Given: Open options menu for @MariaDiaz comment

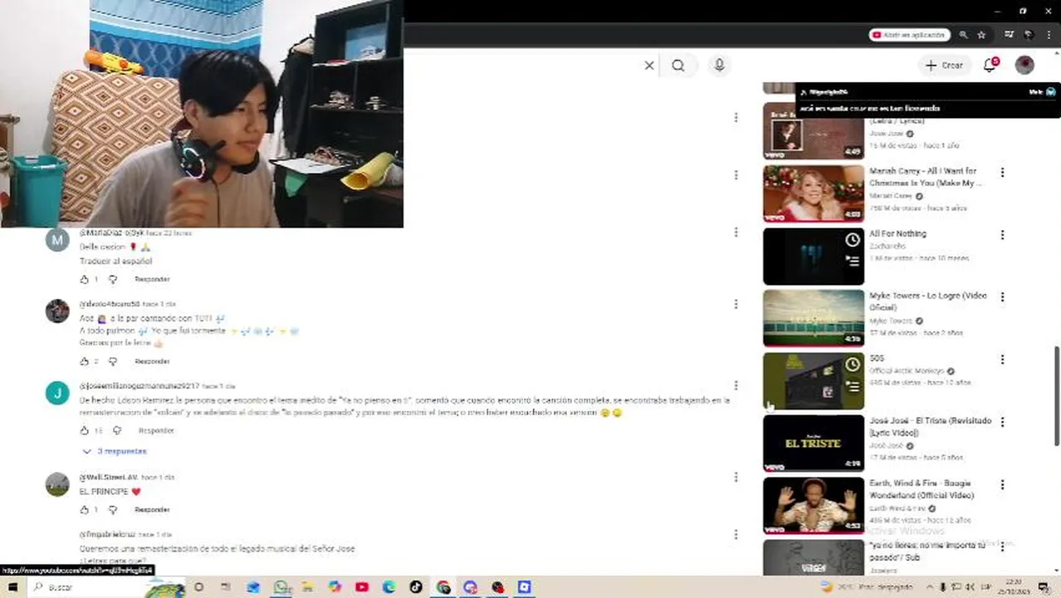Looking at the screenshot, I should (x=736, y=233).
